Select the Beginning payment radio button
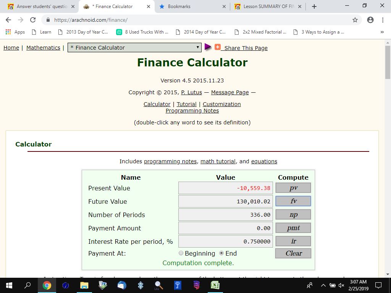Screen dimensions: 391x293 pyautogui.click(x=181, y=253)
